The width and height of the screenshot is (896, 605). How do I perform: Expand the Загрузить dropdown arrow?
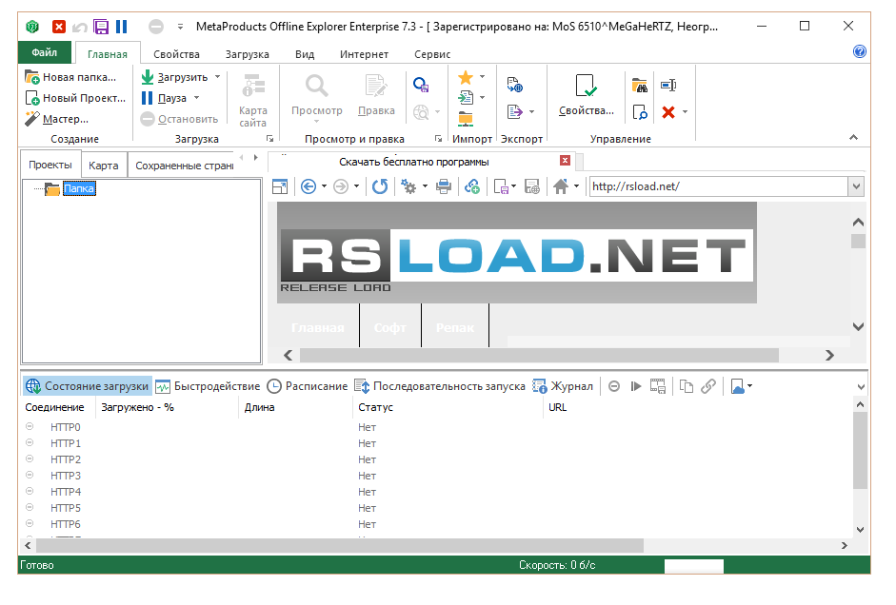pos(218,77)
